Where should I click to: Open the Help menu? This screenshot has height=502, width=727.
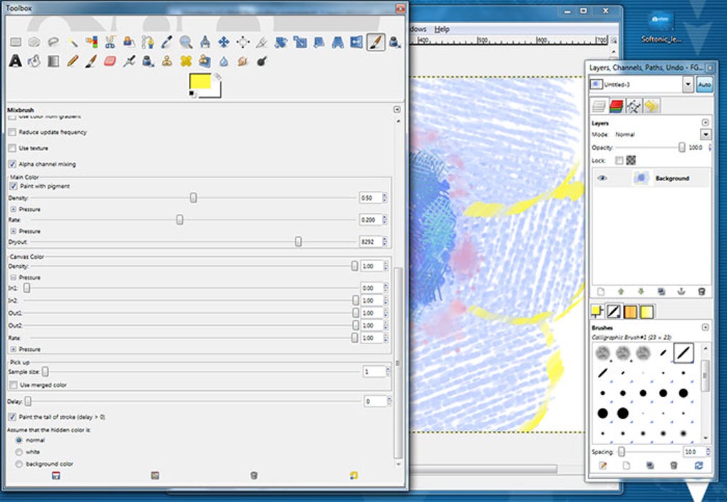442,29
